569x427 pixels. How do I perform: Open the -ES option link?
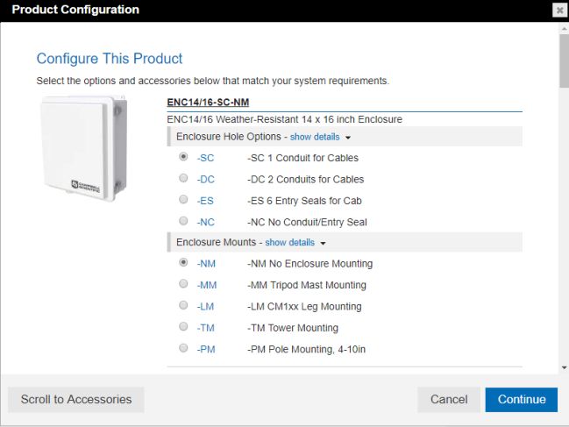tap(205, 201)
